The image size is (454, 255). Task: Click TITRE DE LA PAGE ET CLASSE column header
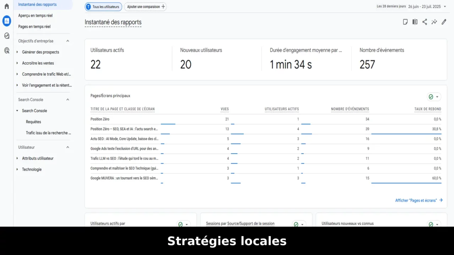click(122, 109)
